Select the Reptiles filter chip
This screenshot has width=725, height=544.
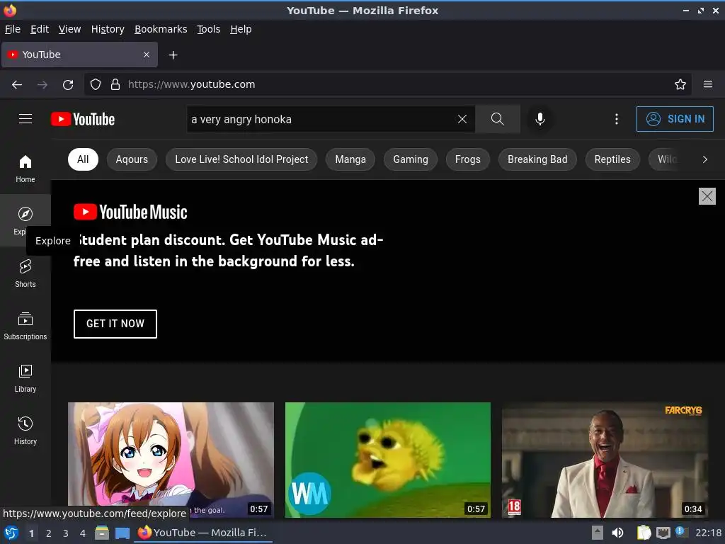[612, 159]
